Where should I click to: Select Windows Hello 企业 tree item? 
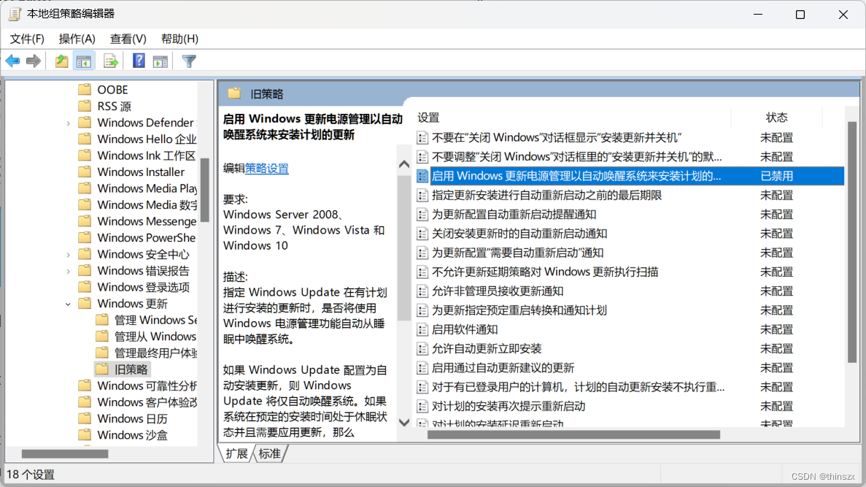click(147, 139)
